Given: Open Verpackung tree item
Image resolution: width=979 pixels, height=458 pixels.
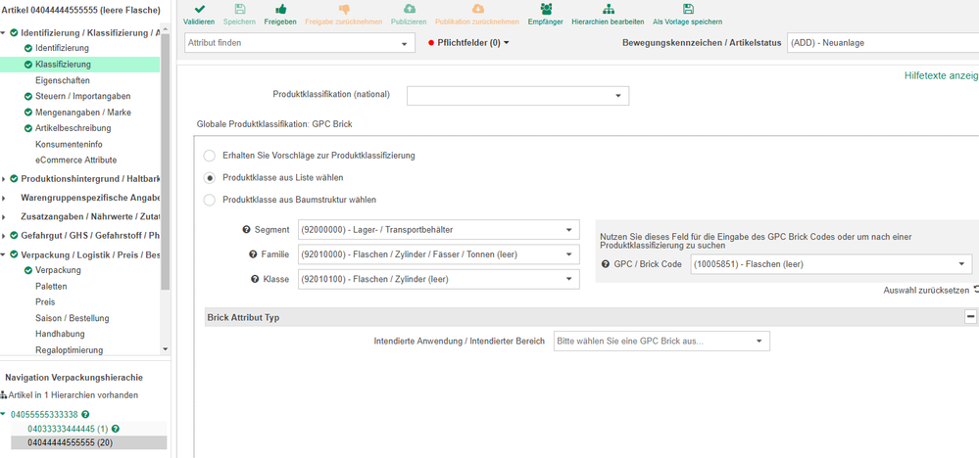Looking at the screenshot, I should (x=58, y=270).
